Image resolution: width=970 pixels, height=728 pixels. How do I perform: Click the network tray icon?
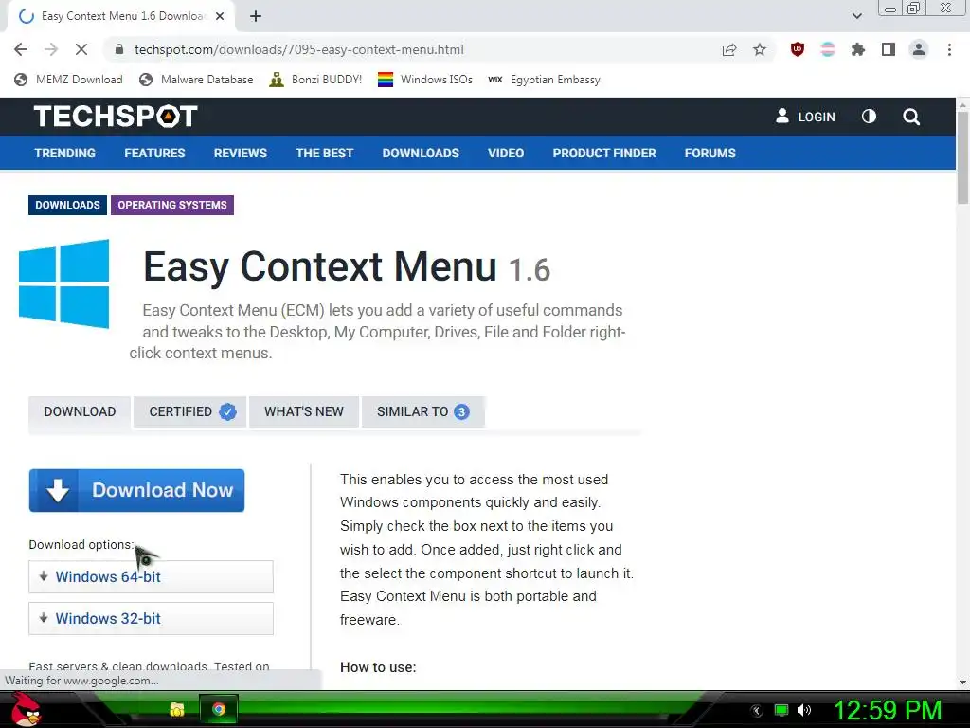781,710
